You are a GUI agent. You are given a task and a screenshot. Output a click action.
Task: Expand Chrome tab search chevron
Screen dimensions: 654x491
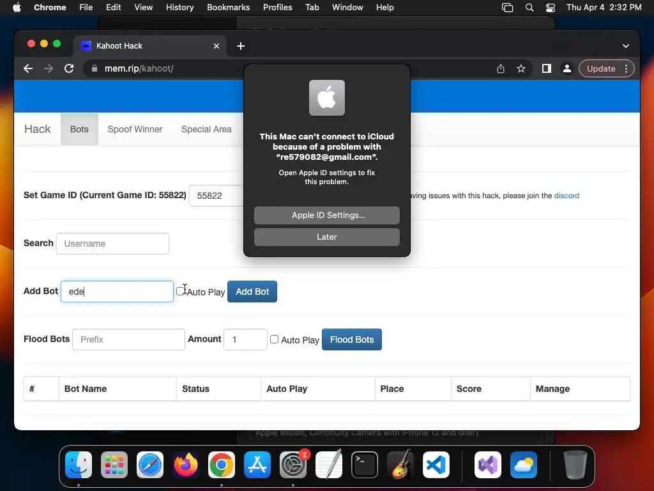pyautogui.click(x=626, y=46)
